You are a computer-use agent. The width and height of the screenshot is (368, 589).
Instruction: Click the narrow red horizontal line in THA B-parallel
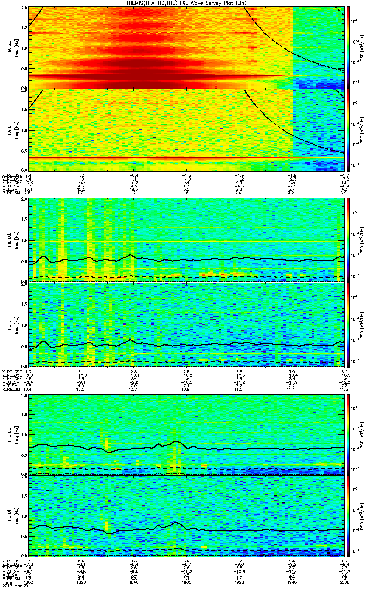pos(186,157)
